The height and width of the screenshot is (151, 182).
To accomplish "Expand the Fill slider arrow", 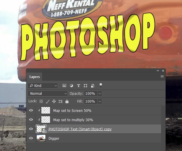I will tap(100, 101).
